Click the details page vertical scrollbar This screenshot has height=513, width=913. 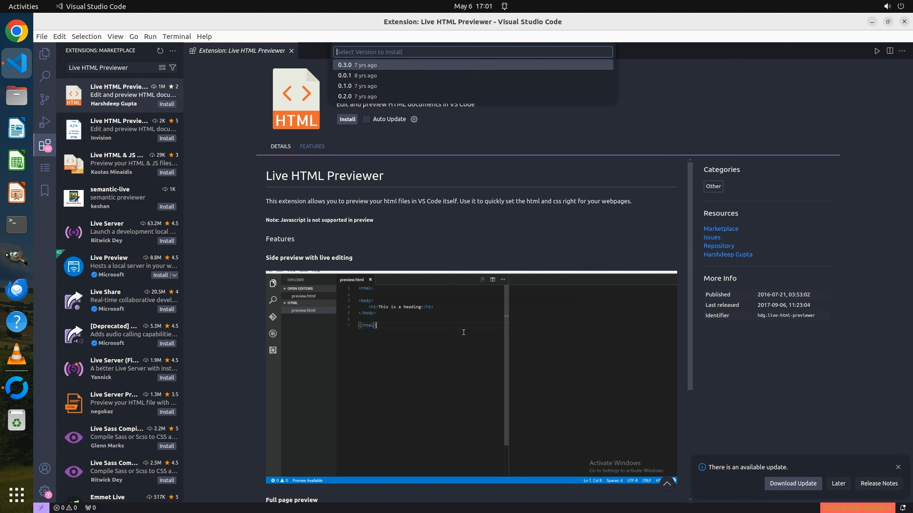[690, 275]
